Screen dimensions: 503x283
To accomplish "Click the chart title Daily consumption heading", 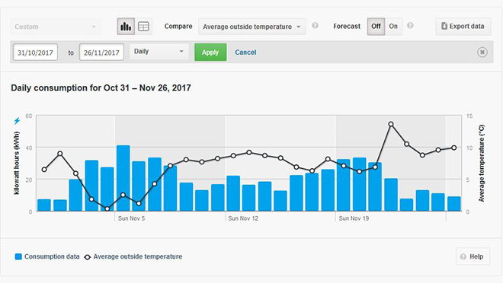I will (101, 87).
